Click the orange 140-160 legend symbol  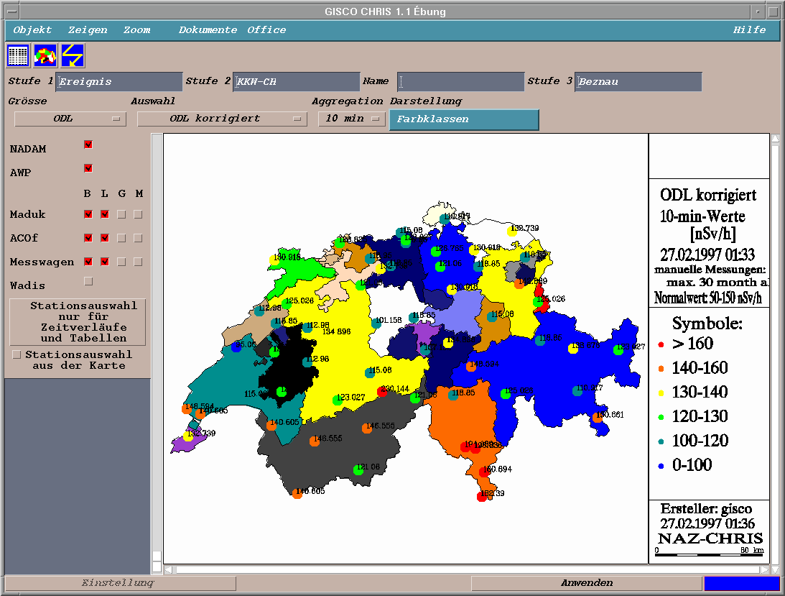pos(660,369)
